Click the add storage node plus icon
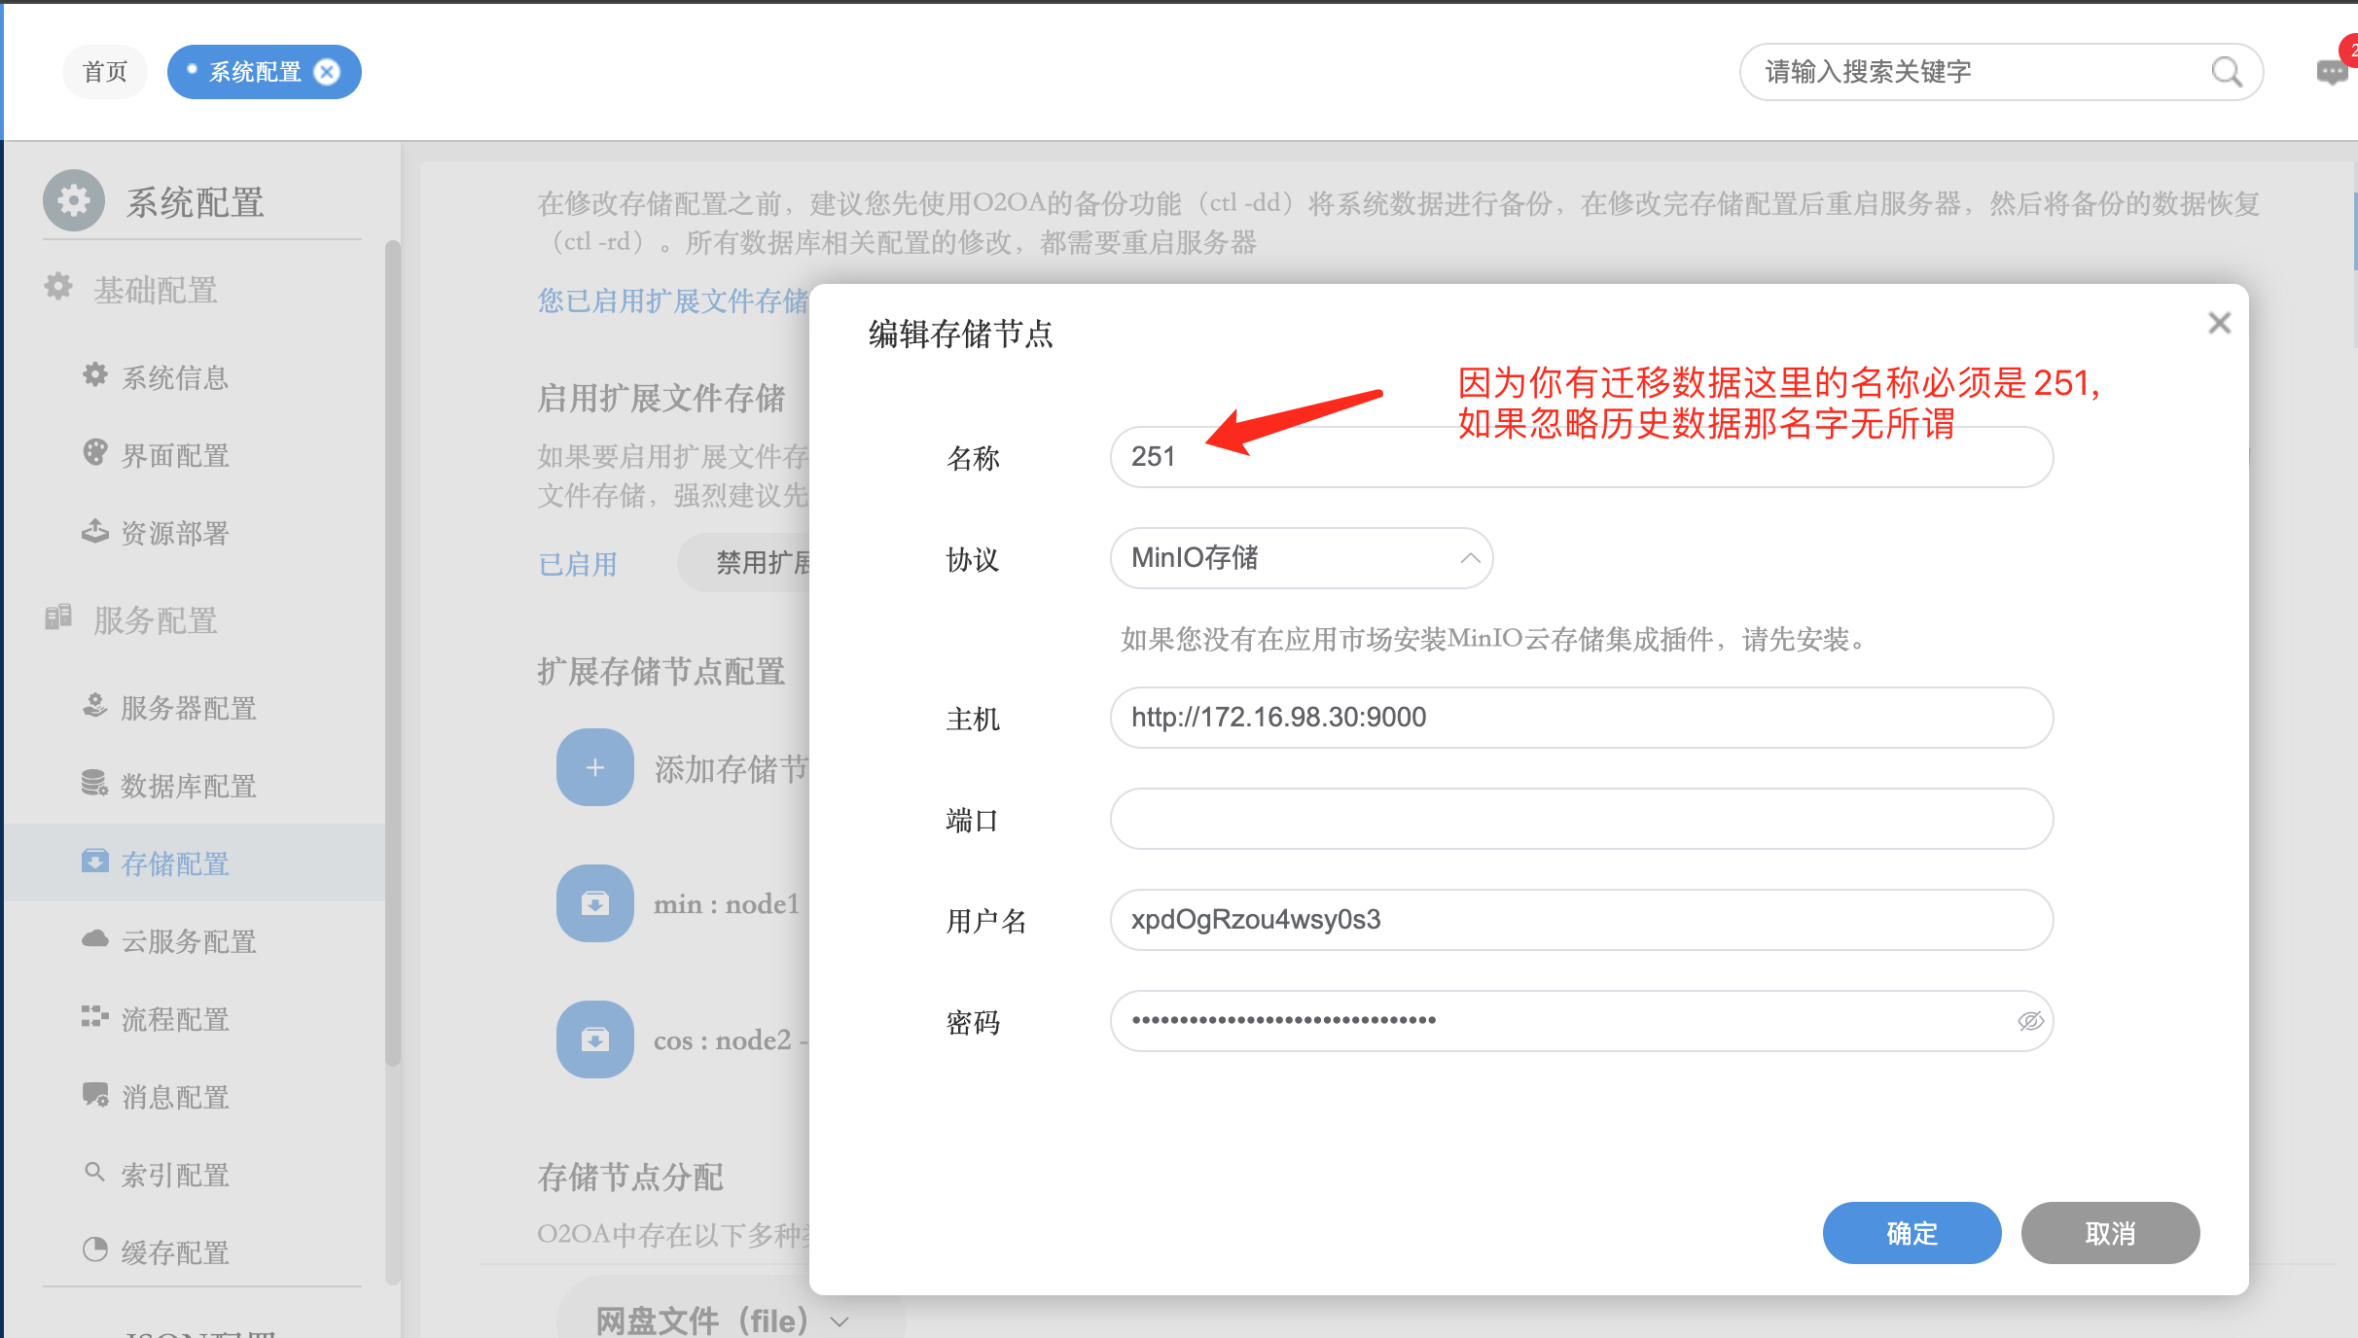The height and width of the screenshot is (1338, 2358). point(594,767)
